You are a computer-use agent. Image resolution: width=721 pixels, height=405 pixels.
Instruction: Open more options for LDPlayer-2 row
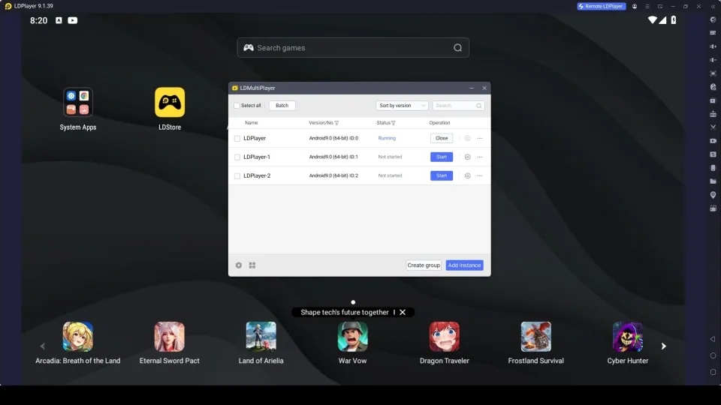[480, 175]
